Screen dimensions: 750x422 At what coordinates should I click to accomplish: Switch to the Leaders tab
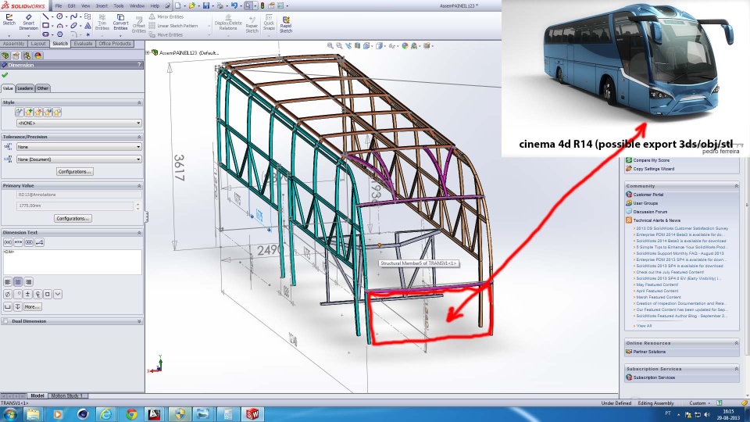click(25, 88)
